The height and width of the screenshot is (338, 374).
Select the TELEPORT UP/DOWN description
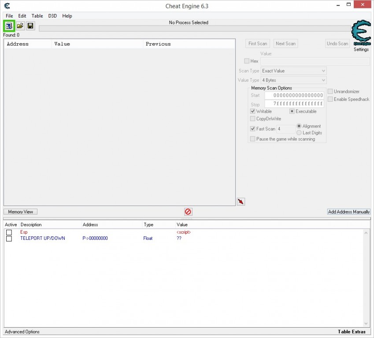click(43, 238)
